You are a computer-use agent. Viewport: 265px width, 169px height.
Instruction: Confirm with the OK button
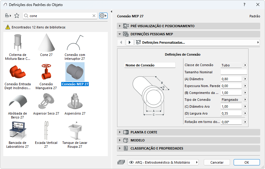click(246, 162)
